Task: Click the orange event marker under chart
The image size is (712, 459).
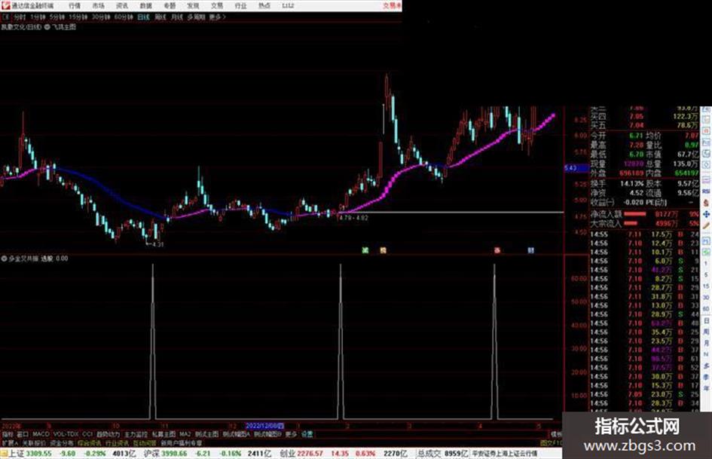Action: point(383,250)
